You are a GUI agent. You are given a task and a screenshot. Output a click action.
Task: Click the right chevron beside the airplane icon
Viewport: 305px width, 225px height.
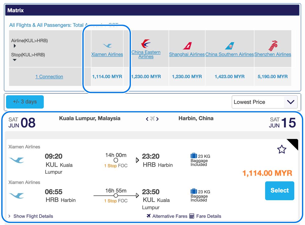pos(158,119)
